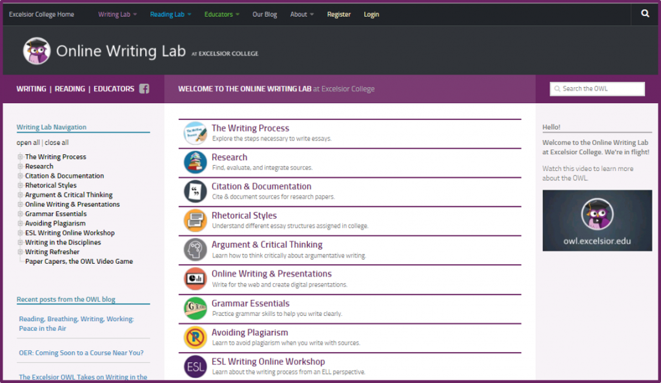Viewport: 661px width, 383px height.
Task: Click the open all link
Action: coord(28,142)
